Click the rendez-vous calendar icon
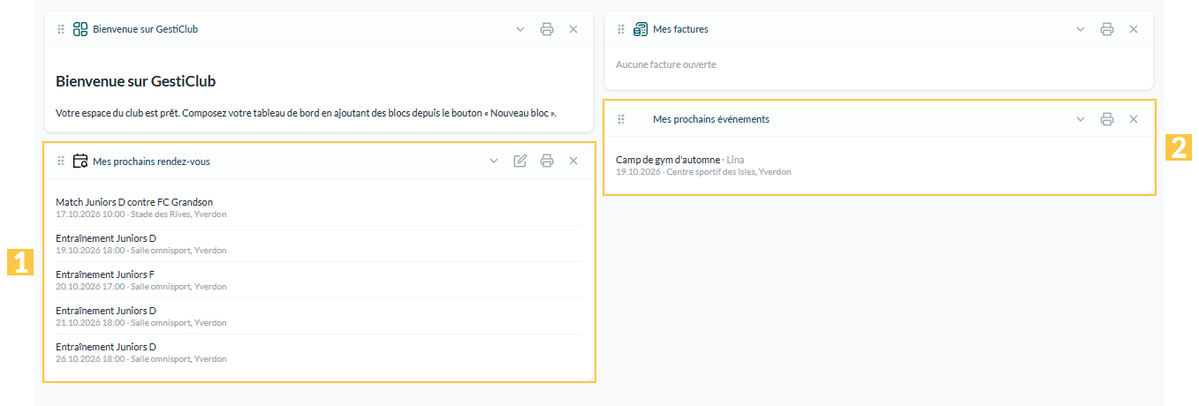The height and width of the screenshot is (406, 1199). click(80, 161)
